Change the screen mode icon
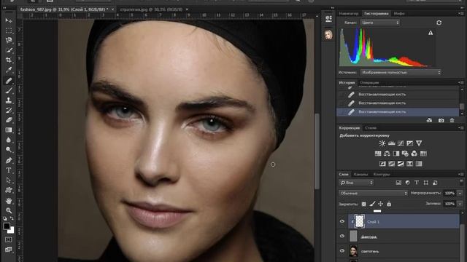467x262 pixels. [x=9, y=249]
